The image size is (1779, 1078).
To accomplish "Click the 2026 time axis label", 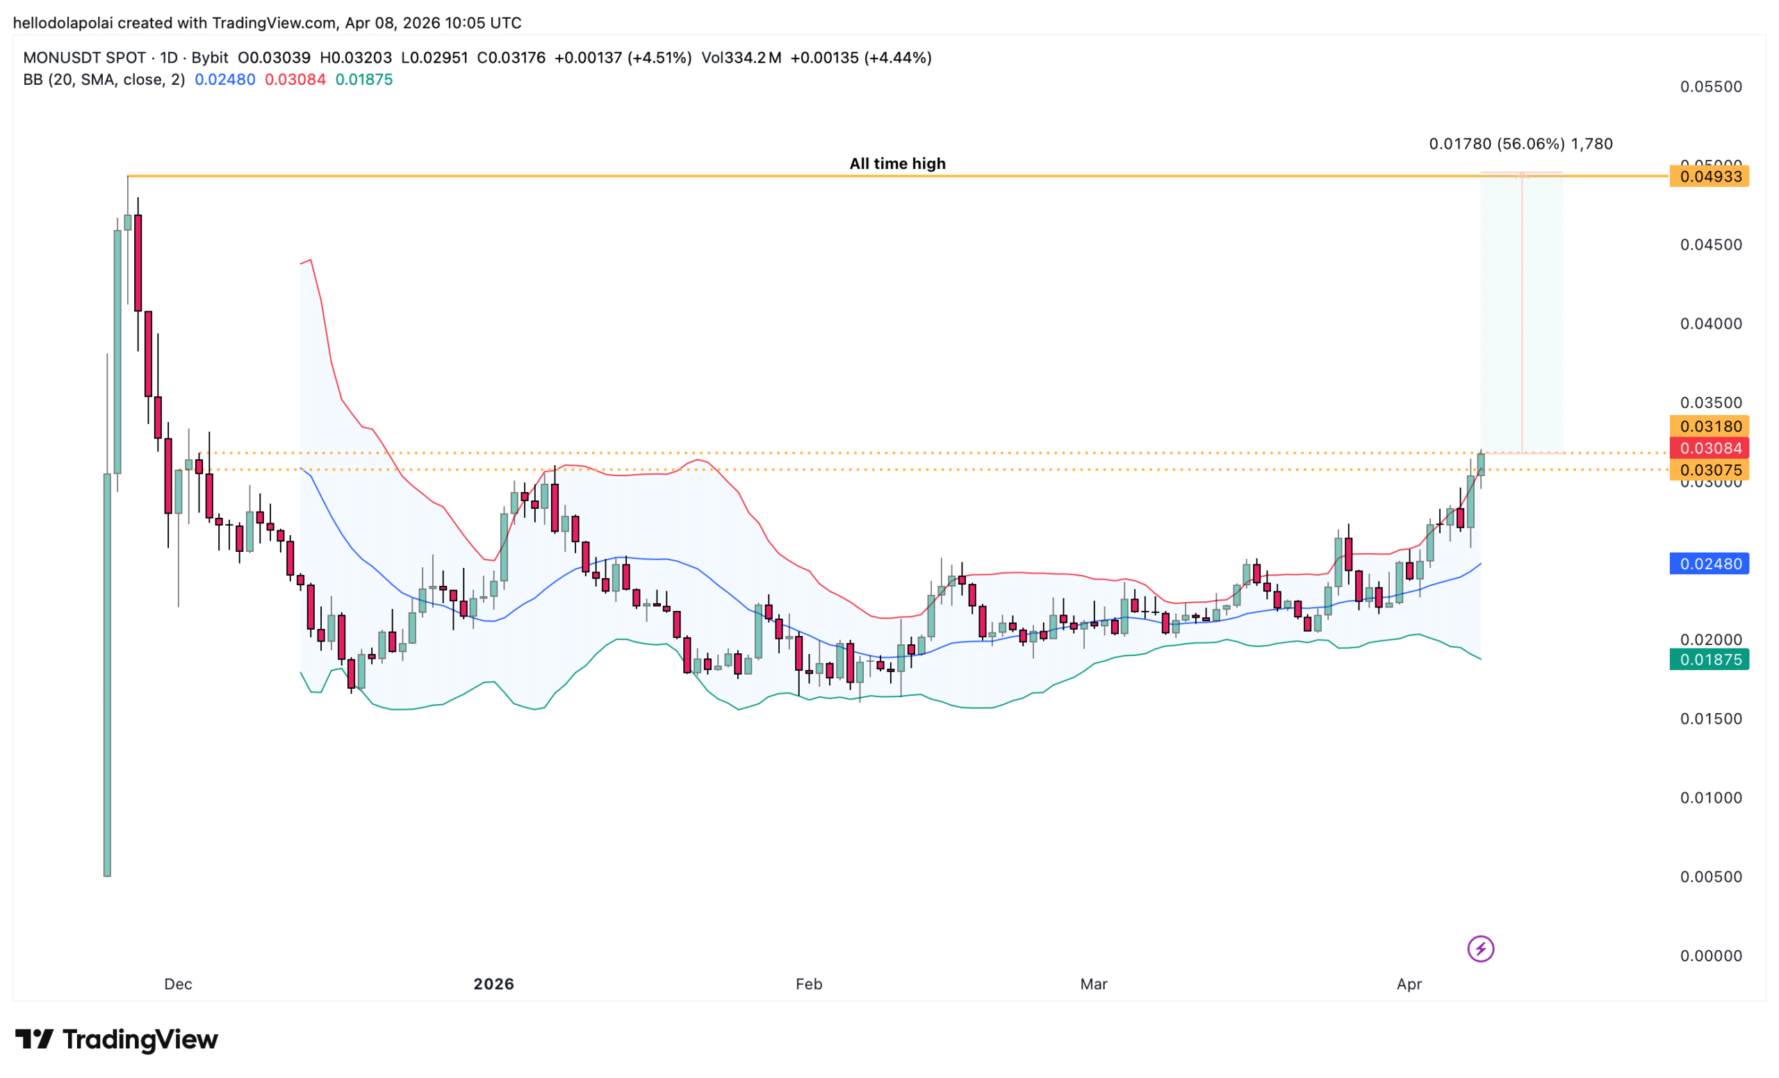I will [x=494, y=983].
